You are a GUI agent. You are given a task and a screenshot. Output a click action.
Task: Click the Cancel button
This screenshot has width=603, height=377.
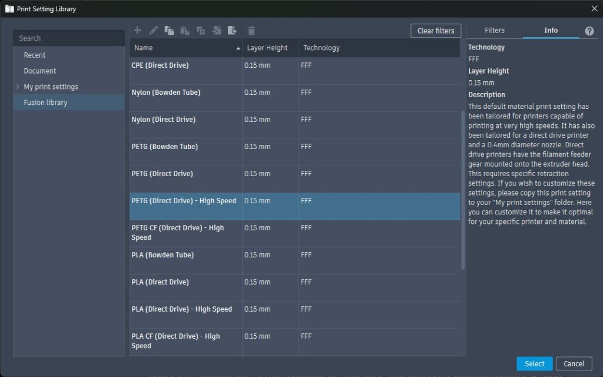tap(574, 363)
